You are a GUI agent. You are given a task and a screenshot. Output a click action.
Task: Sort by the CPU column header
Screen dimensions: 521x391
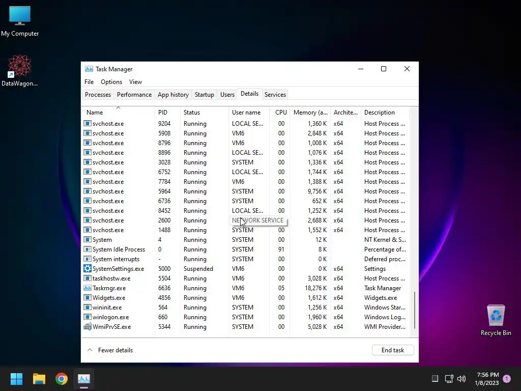click(x=279, y=113)
